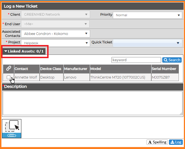
Task: Click the Description box resize handle
Action: click(181, 113)
